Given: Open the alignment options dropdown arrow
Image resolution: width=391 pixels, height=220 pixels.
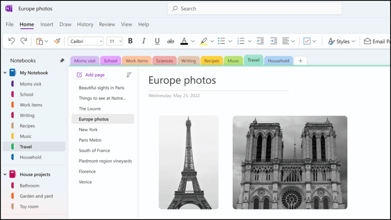Looking at the screenshot, I should coord(293,41).
